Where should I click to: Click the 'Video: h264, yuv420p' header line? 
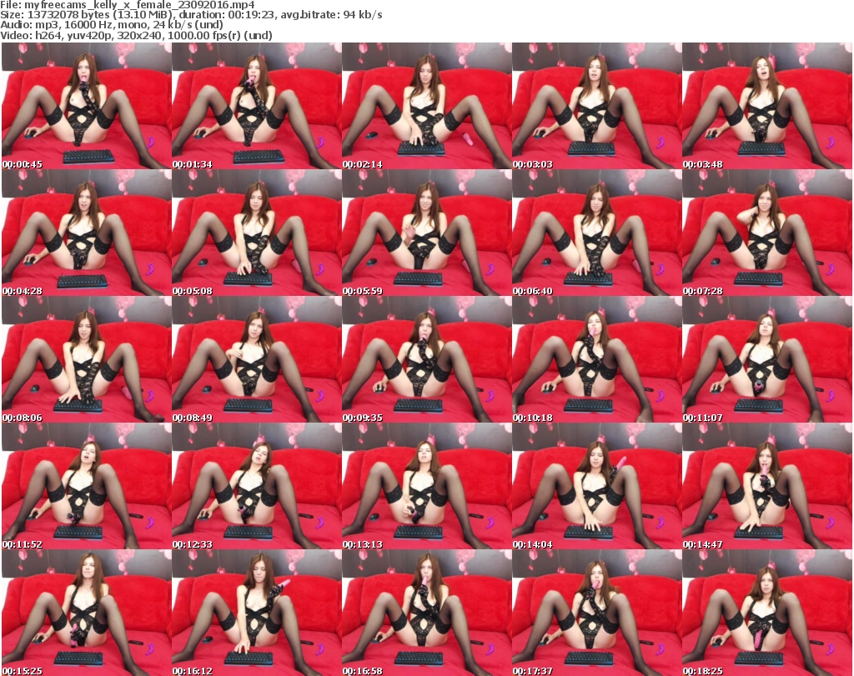point(136,35)
